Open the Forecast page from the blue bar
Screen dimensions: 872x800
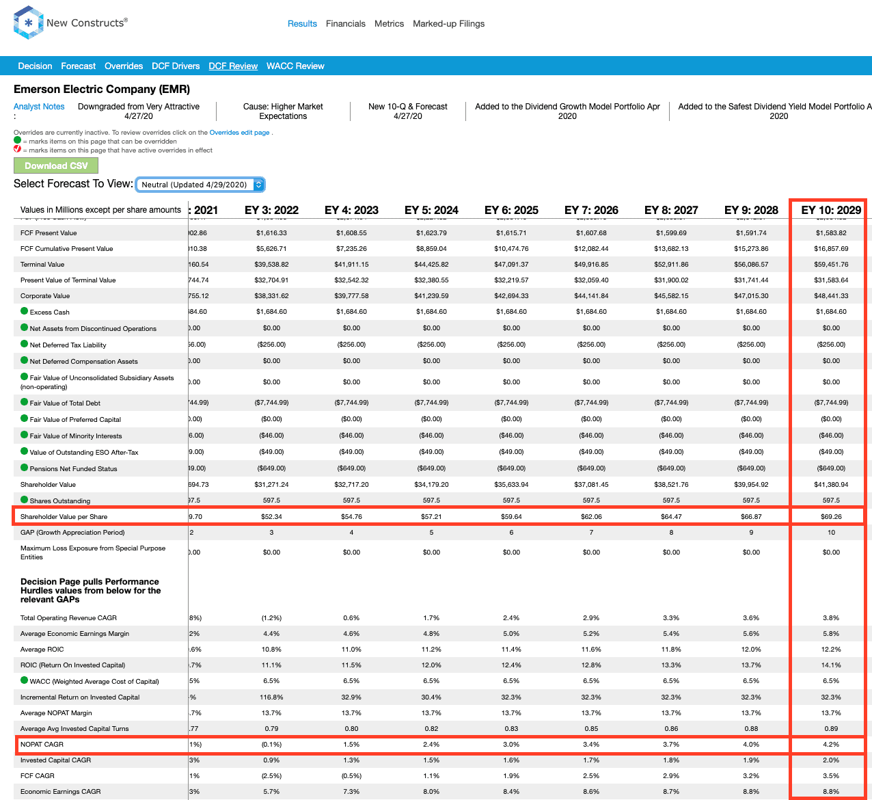(x=79, y=66)
